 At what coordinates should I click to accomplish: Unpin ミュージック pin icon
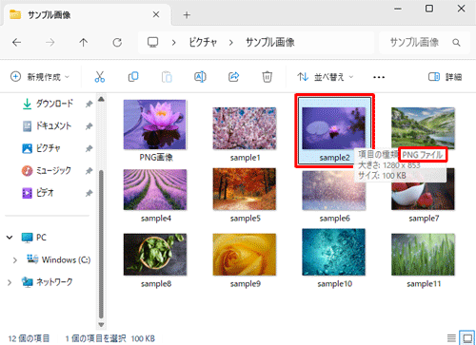[x=89, y=171]
